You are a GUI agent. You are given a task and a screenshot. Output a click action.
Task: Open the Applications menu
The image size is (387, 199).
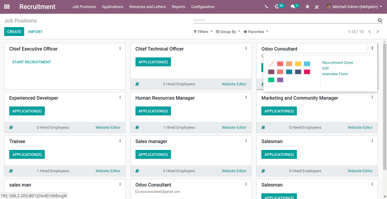(x=112, y=7)
